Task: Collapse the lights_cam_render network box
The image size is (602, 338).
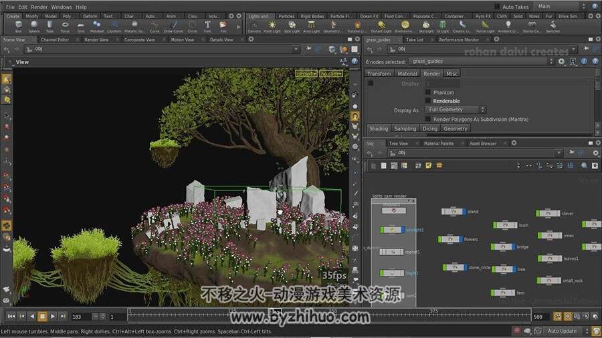Action: point(409,200)
